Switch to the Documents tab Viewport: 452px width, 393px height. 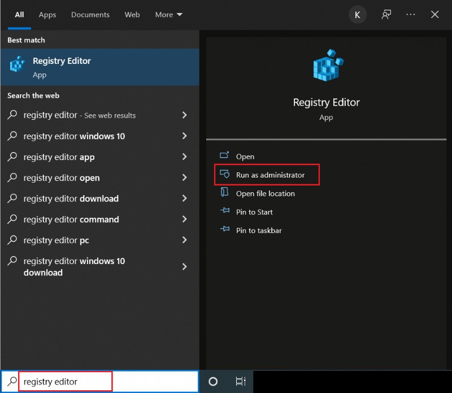click(89, 15)
